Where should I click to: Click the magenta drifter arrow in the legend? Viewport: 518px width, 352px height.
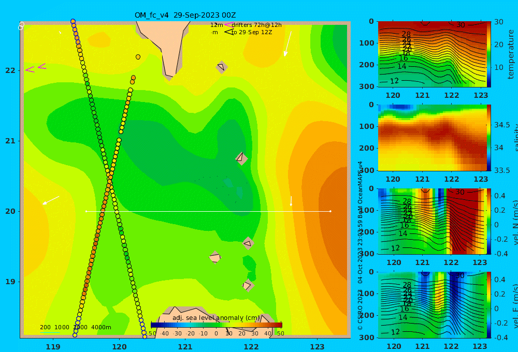[x=228, y=24]
